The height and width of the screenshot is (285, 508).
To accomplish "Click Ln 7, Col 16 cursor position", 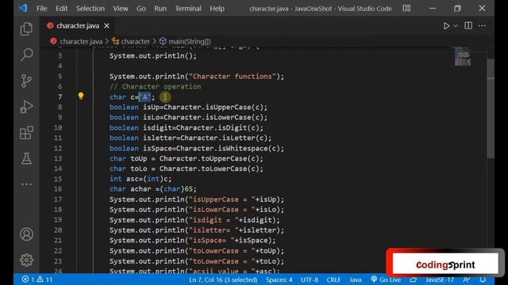I will 223,279.
